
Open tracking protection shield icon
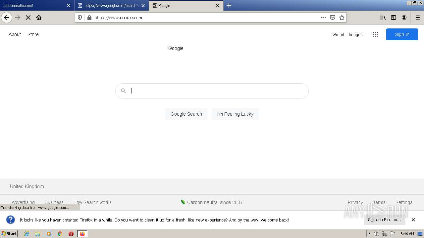click(80, 18)
